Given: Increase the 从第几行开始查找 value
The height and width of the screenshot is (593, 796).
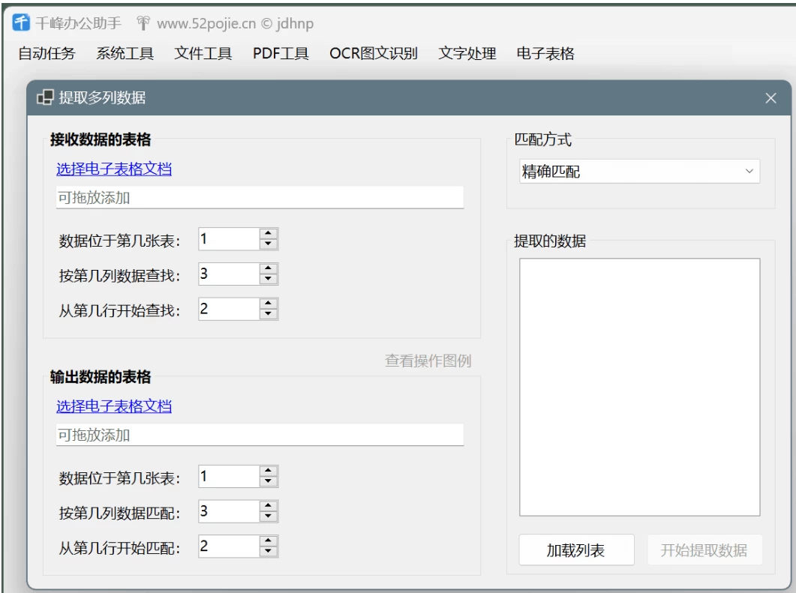Looking at the screenshot, I should [x=268, y=304].
